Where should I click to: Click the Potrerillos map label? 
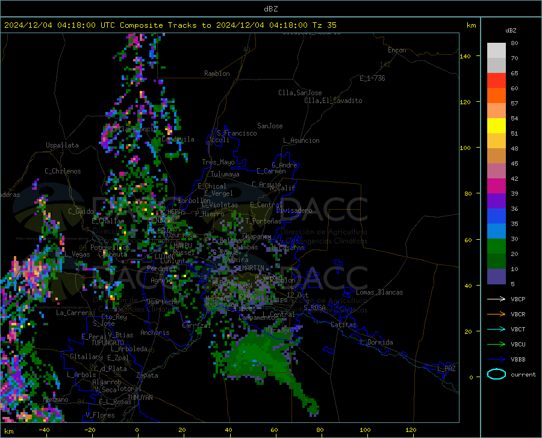coord(110,248)
